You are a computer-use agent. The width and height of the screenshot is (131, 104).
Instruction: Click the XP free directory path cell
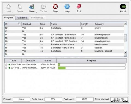30,68
